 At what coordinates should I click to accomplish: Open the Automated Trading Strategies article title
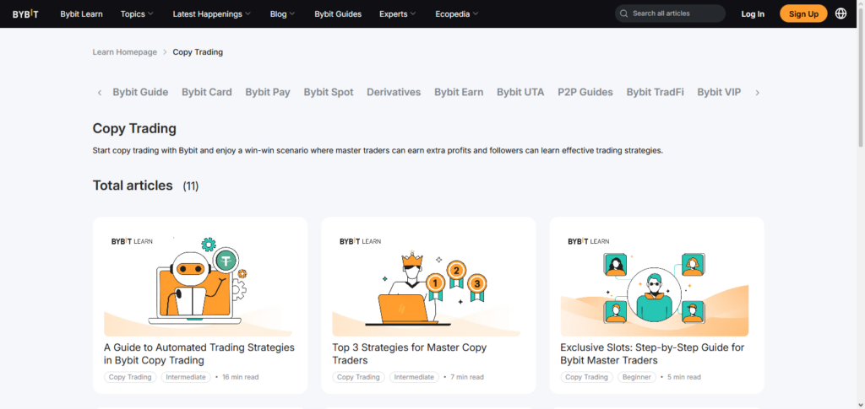[x=199, y=354]
